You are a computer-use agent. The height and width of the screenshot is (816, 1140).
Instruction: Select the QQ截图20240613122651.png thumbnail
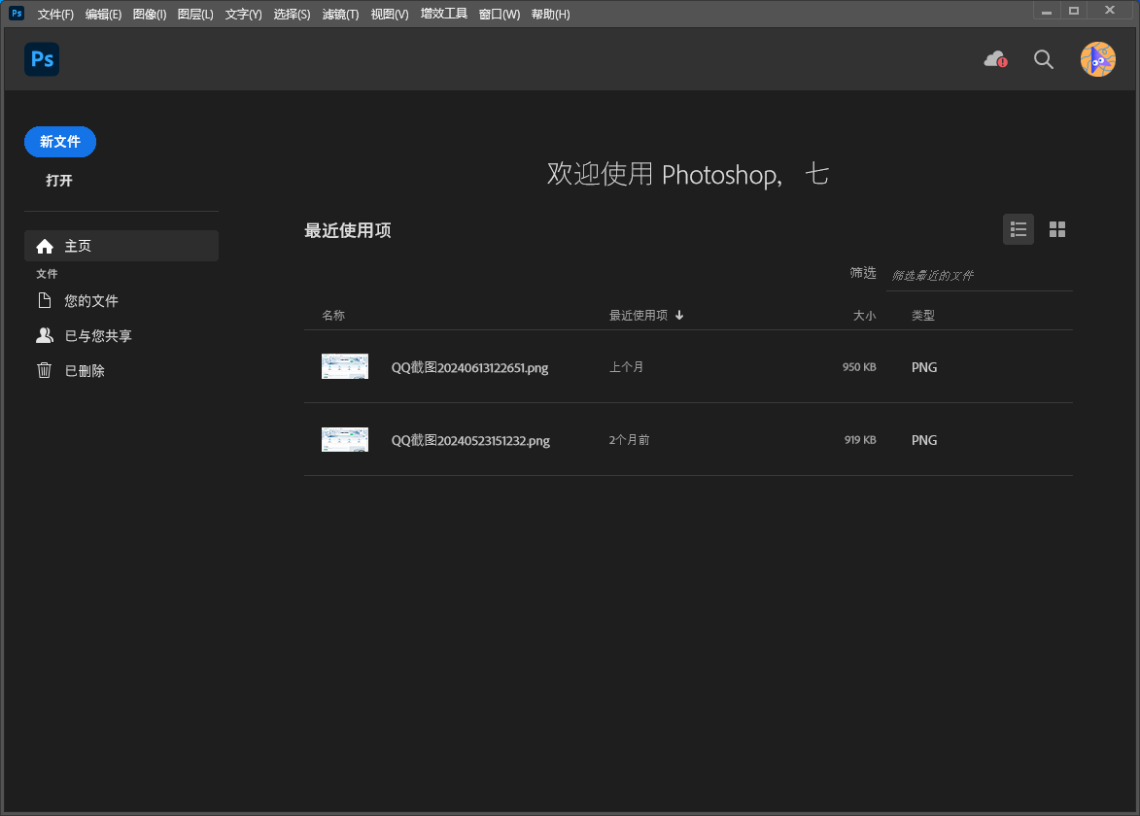(x=345, y=366)
